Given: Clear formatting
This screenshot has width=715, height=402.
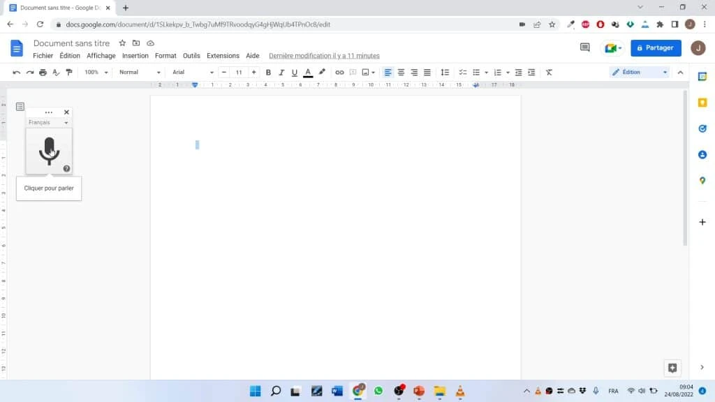Looking at the screenshot, I should click(549, 73).
